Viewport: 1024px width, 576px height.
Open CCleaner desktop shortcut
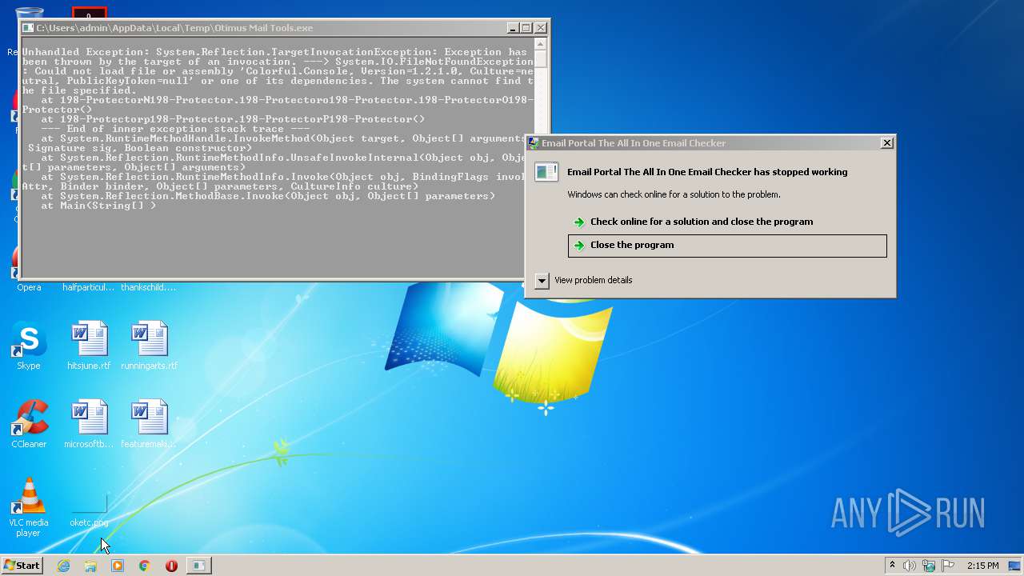click(29, 424)
